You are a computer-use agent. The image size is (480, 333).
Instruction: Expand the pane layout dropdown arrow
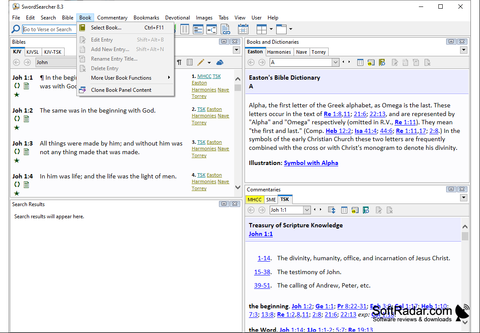[x=271, y=29]
